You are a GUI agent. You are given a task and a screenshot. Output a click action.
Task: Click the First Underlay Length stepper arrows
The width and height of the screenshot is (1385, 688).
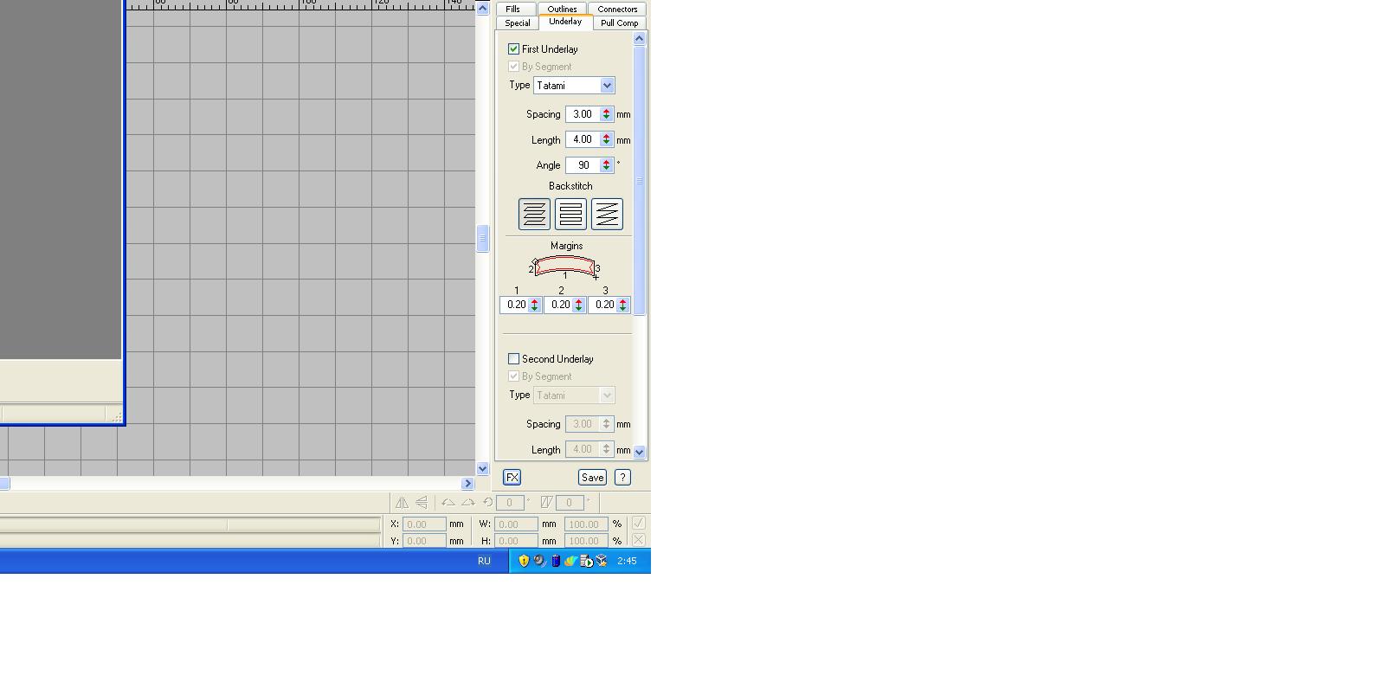click(606, 139)
